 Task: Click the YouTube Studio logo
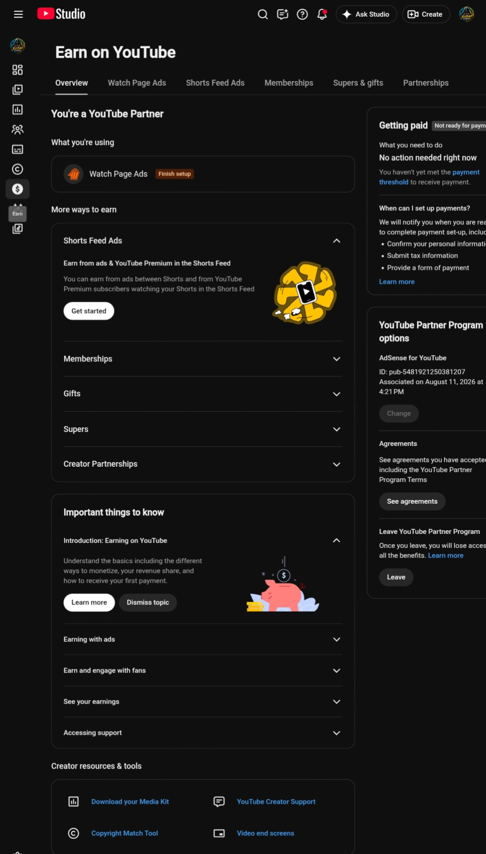(61, 14)
